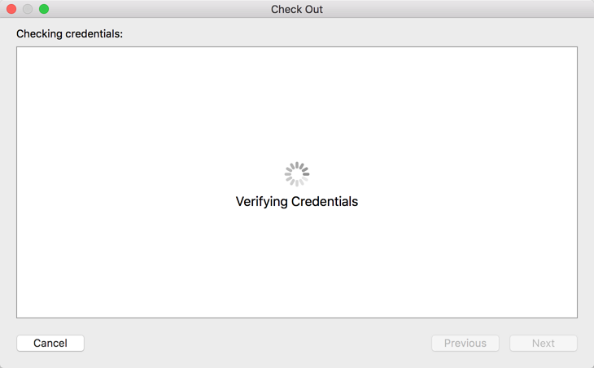
Task: Advance to the next checkout step
Action: (x=544, y=343)
